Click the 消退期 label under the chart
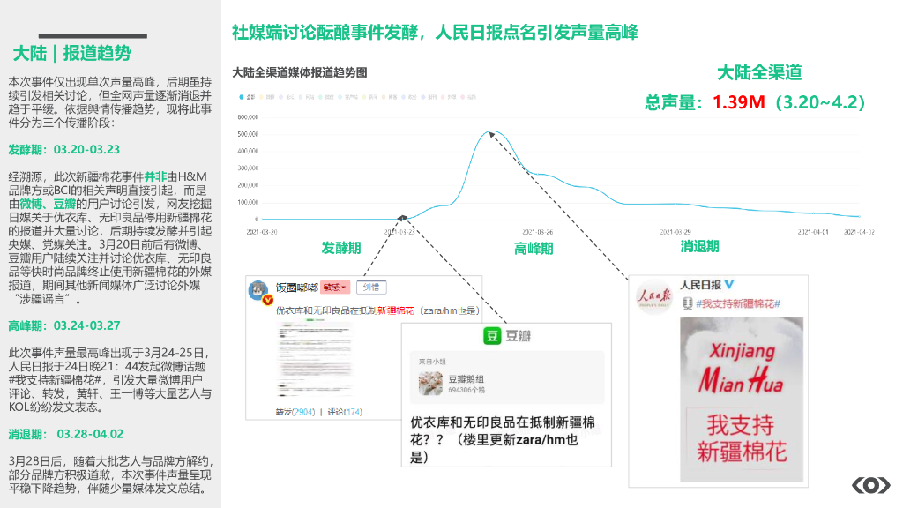The image size is (903, 508). [x=699, y=247]
